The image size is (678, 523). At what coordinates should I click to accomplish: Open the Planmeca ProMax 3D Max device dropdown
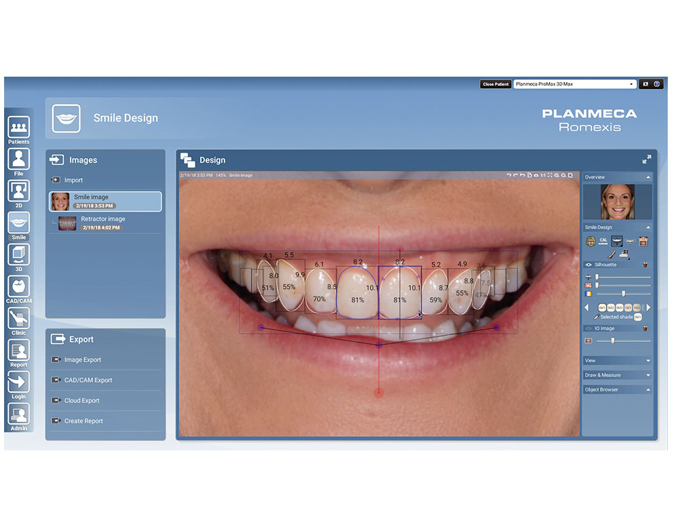click(575, 83)
